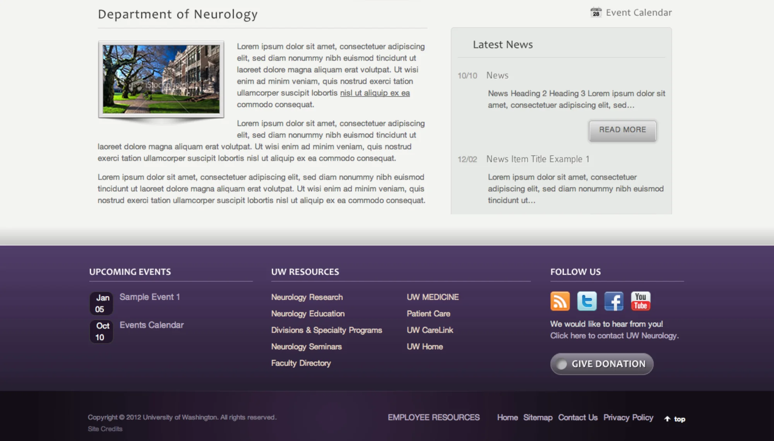Image resolution: width=774 pixels, height=441 pixels.
Task: Open the 10/10 News item title
Action: (497, 75)
